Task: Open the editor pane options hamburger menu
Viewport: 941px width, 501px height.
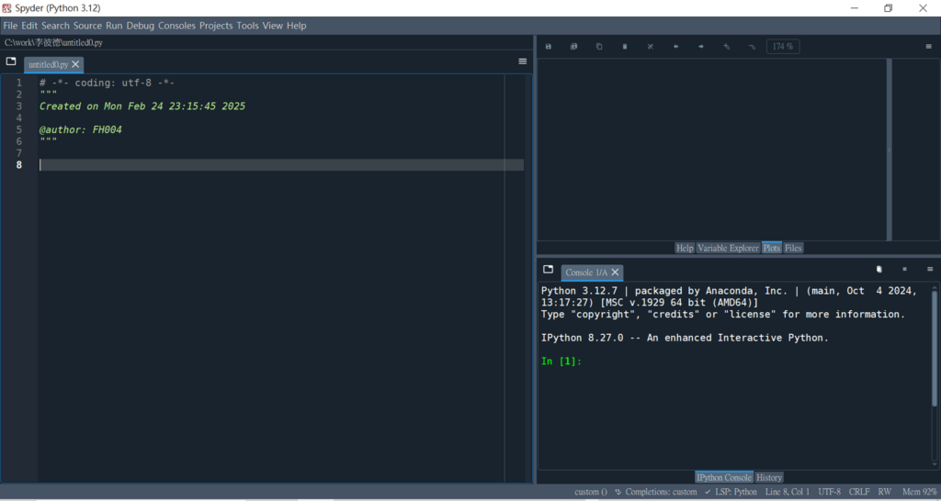Action: point(523,61)
